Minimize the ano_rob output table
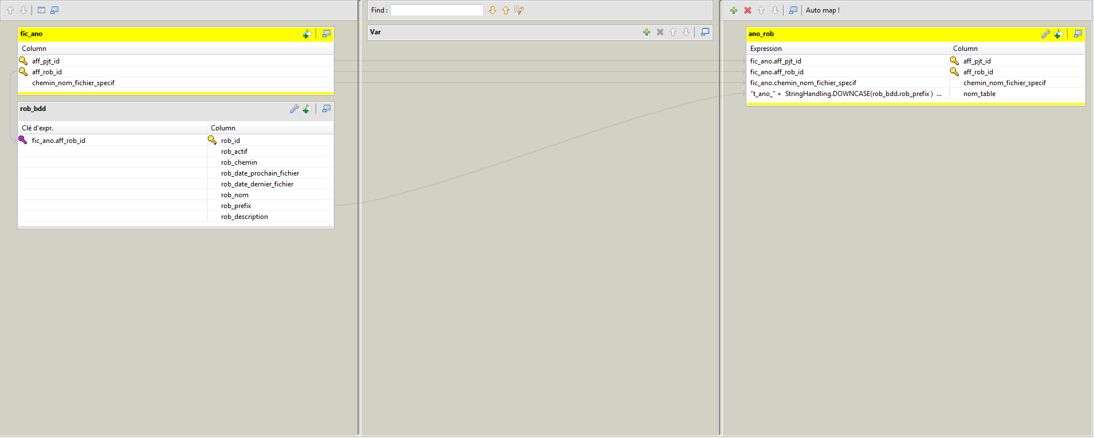1094x438 pixels. pyautogui.click(x=1078, y=34)
